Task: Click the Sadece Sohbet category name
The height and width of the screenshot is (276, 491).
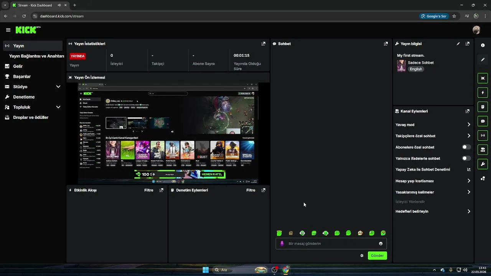Action: [421, 62]
